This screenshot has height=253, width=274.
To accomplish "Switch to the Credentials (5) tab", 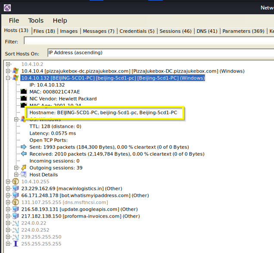I will [137, 31].
